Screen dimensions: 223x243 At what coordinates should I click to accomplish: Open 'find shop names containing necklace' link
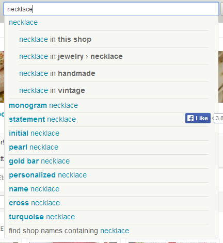point(69,231)
